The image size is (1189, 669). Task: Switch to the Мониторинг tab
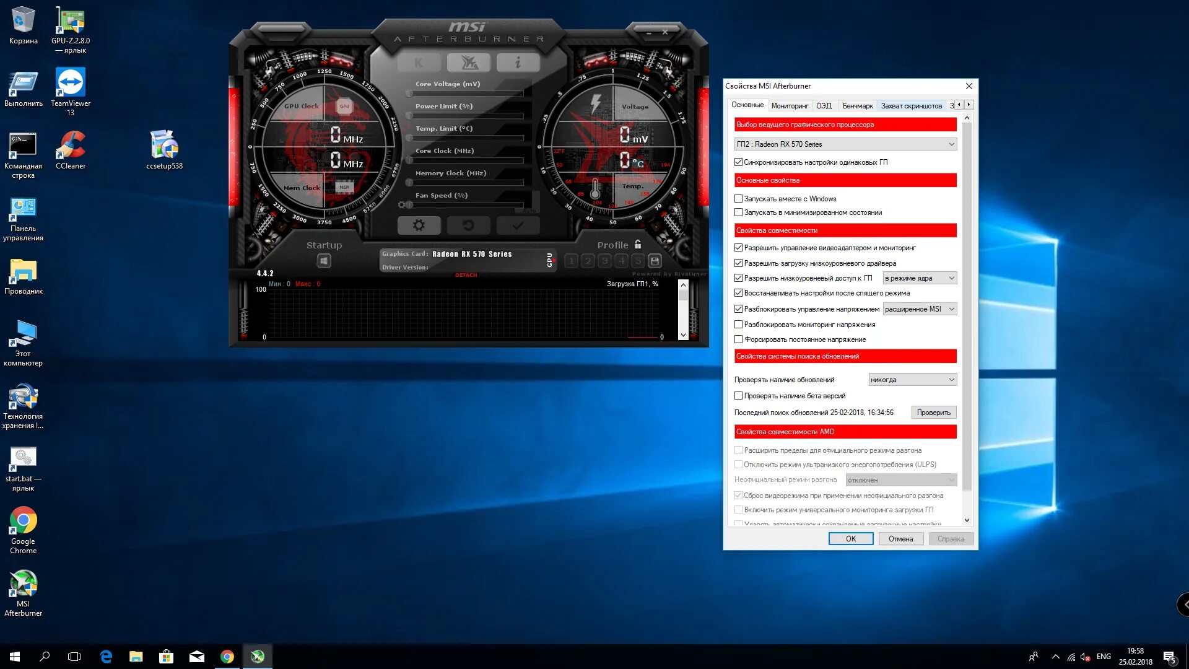[x=790, y=106]
